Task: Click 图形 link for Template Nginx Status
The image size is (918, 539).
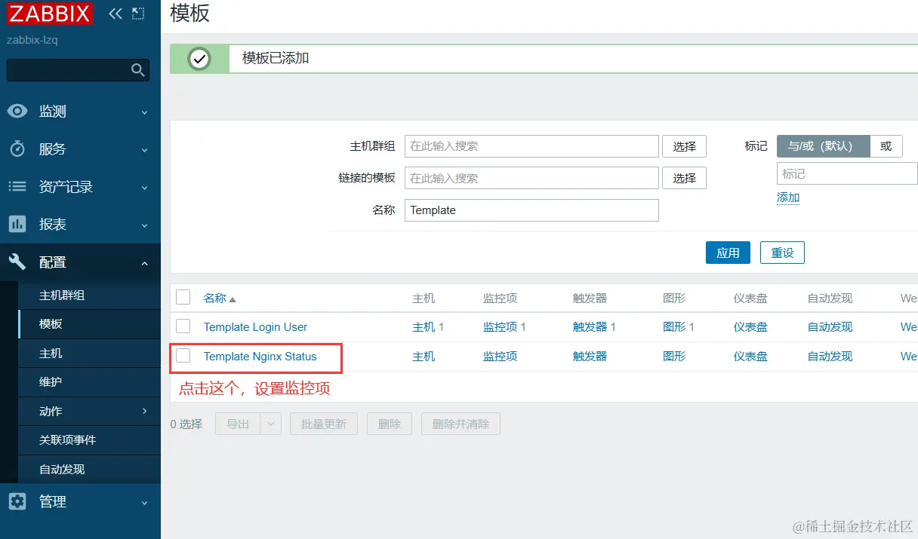Action: [674, 357]
